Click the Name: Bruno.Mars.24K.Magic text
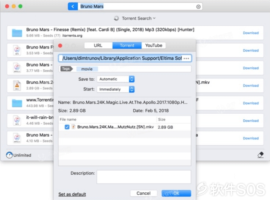The width and height of the screenshot is (270, 200). click(x=123, y=102)
